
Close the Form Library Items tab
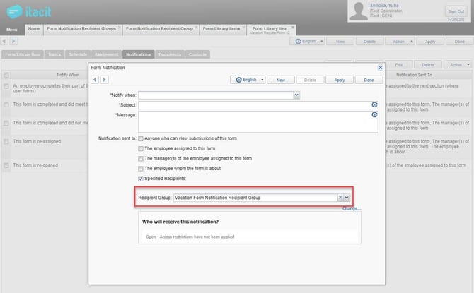(243, 28)
